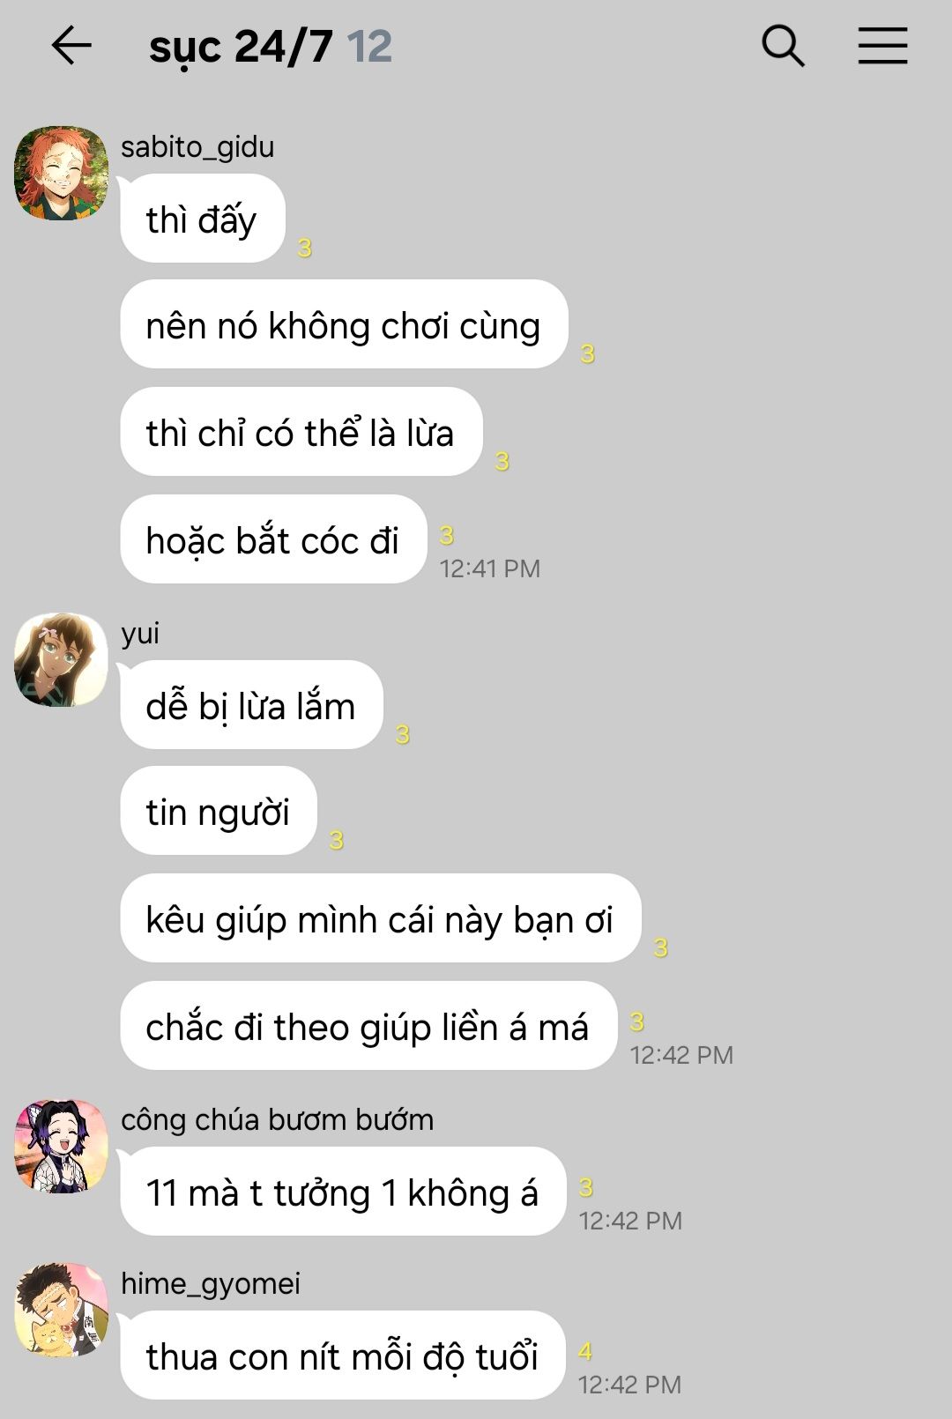
Task: Tap 'thua con nít mỗi độ tuổi' message
Action: coord(343,1356)
